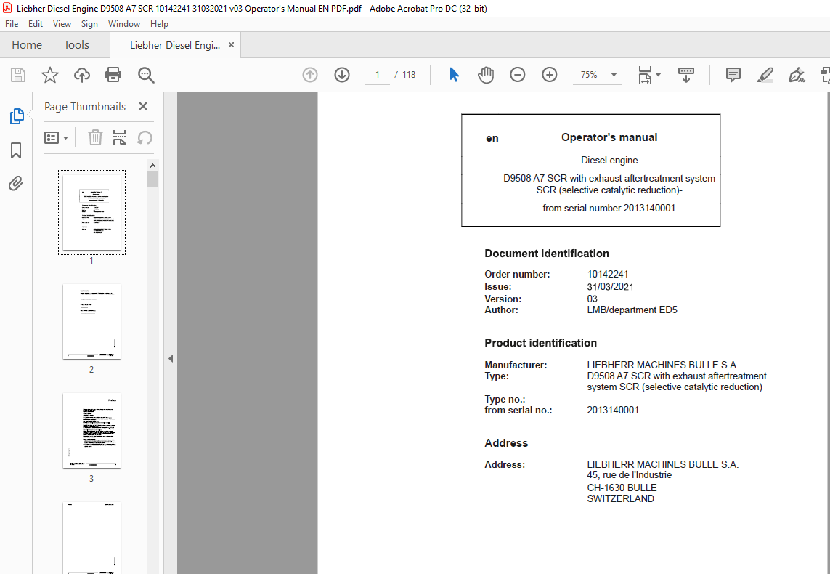Open the File menu
Image resolution: width=830 pixels, height=574 pixels.
12,24
